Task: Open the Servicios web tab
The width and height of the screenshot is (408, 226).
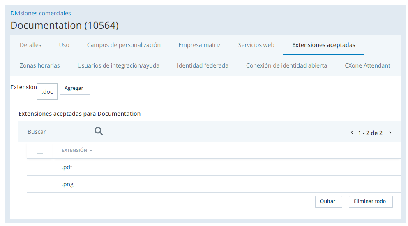Action: coord(256,45)
